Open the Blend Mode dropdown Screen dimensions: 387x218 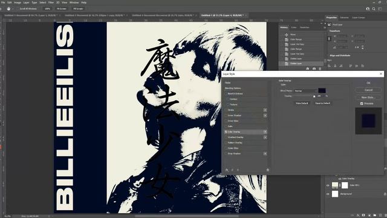[305, 91]
